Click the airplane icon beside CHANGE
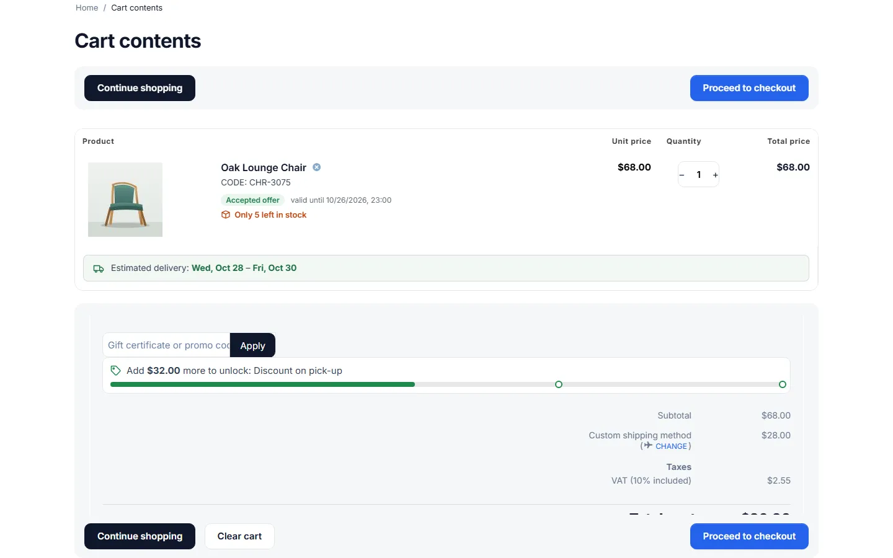 tap(648, 446)
